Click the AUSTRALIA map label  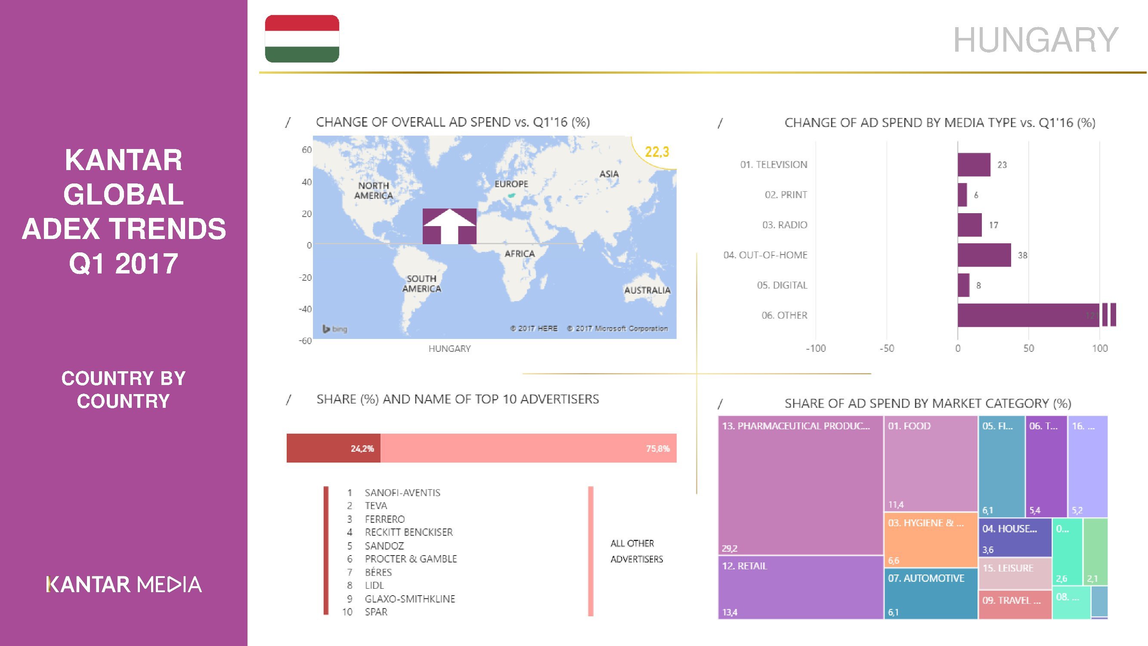coord(647,290)
